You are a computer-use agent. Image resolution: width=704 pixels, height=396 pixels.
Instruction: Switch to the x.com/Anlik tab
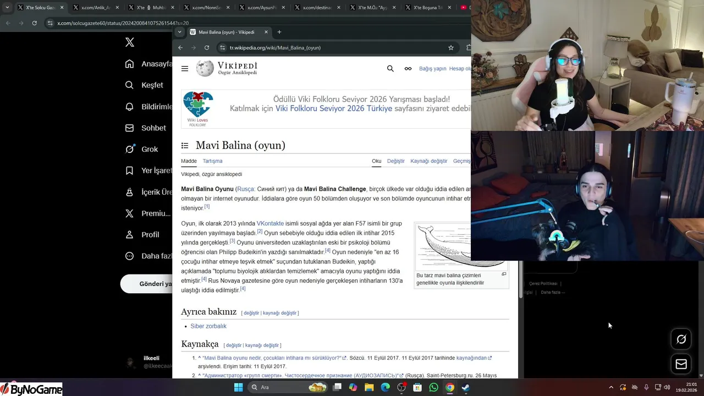96,8
